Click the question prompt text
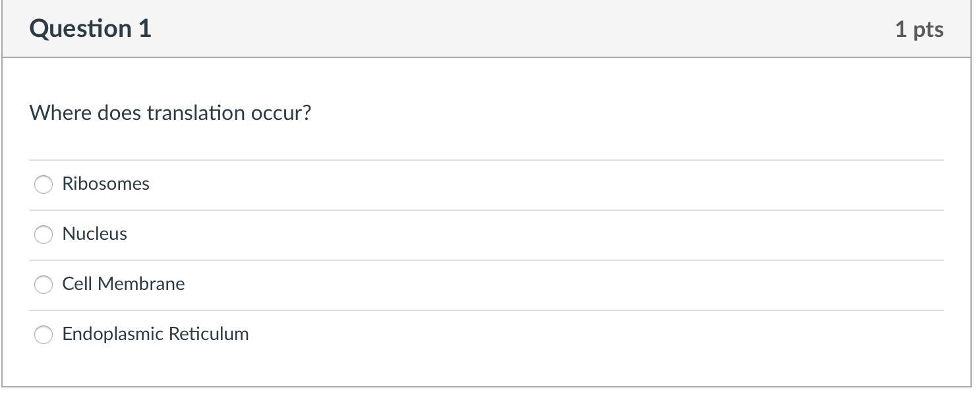977x398 pixels. coord(170,113)
